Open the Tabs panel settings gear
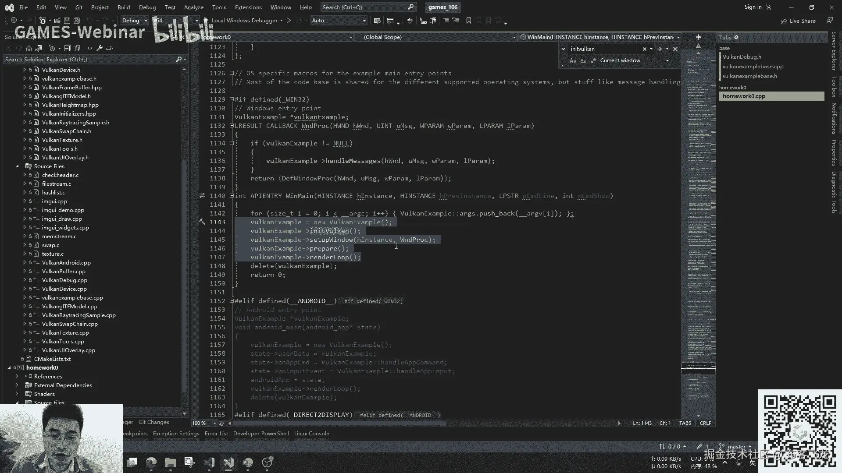 [x=736, y=37]
